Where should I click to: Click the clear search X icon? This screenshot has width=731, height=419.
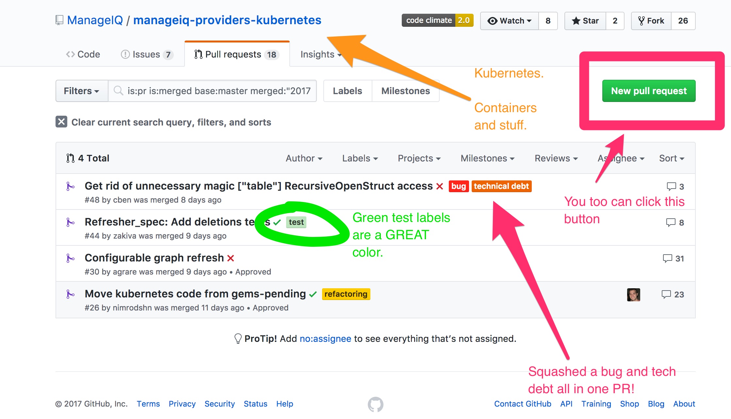click(x=61, y=122)
